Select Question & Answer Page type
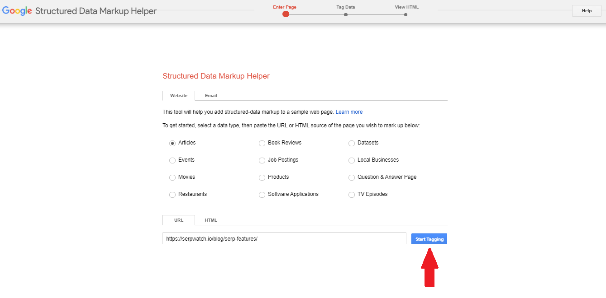Image resolution: width=606 pixels, height=298 pixels. pyautogui.click(x=352, y=177)
